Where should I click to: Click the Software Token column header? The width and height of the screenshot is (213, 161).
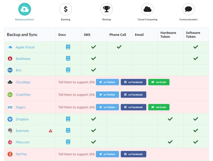click(193, 34)
